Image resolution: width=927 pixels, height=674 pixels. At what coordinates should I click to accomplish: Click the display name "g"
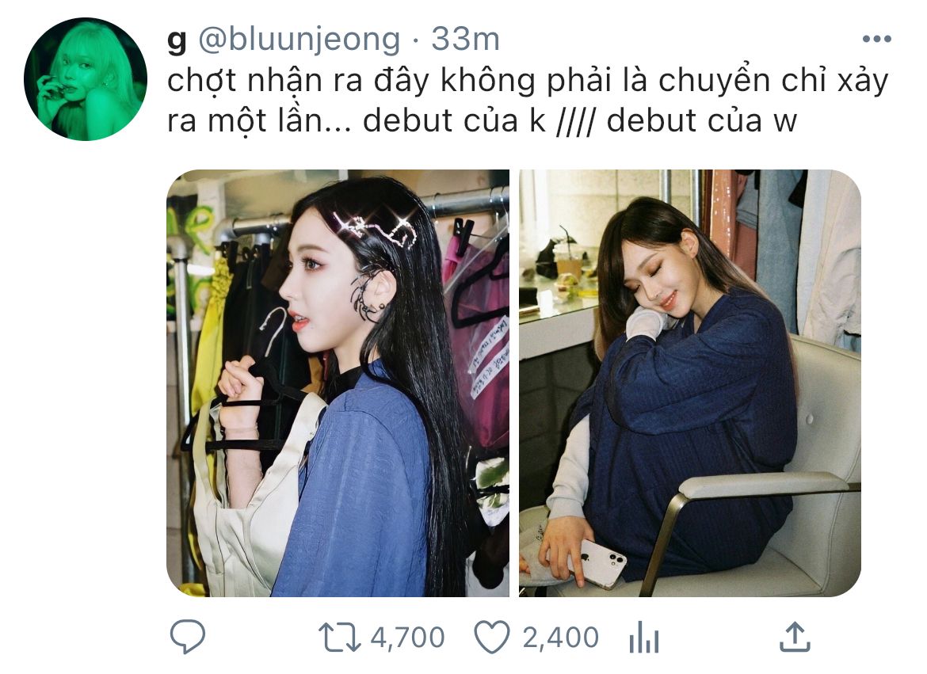tap(177, 41)
